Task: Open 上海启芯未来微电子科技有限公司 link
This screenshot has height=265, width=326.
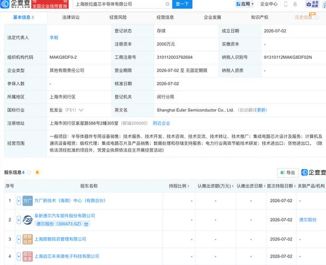Action: pos(67,257)
